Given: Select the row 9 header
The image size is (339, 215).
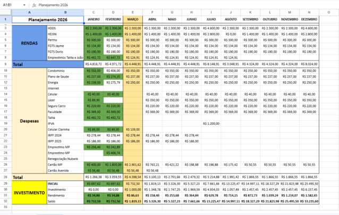Looking at the screenshot, I should 4,63.
